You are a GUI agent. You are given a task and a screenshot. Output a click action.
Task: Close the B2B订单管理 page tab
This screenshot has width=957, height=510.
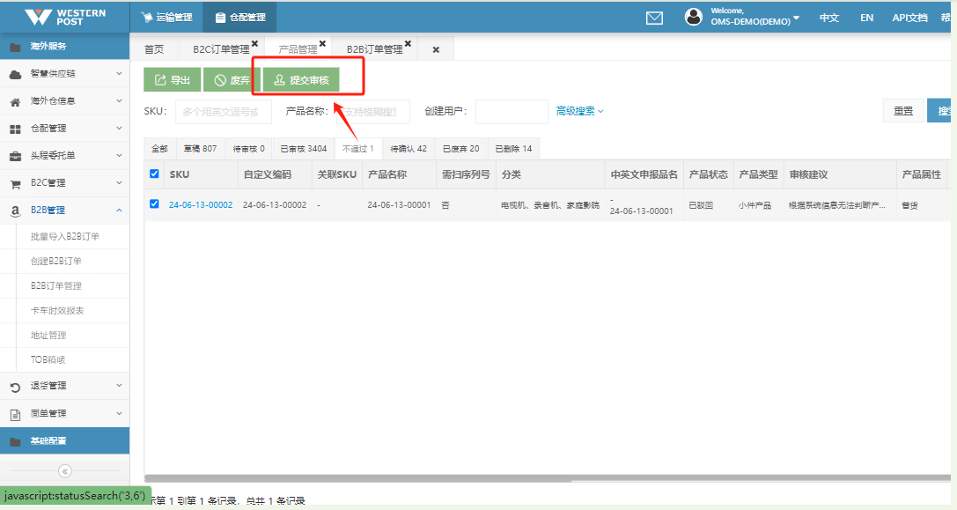pyautogui.click(x=408, y=43)
